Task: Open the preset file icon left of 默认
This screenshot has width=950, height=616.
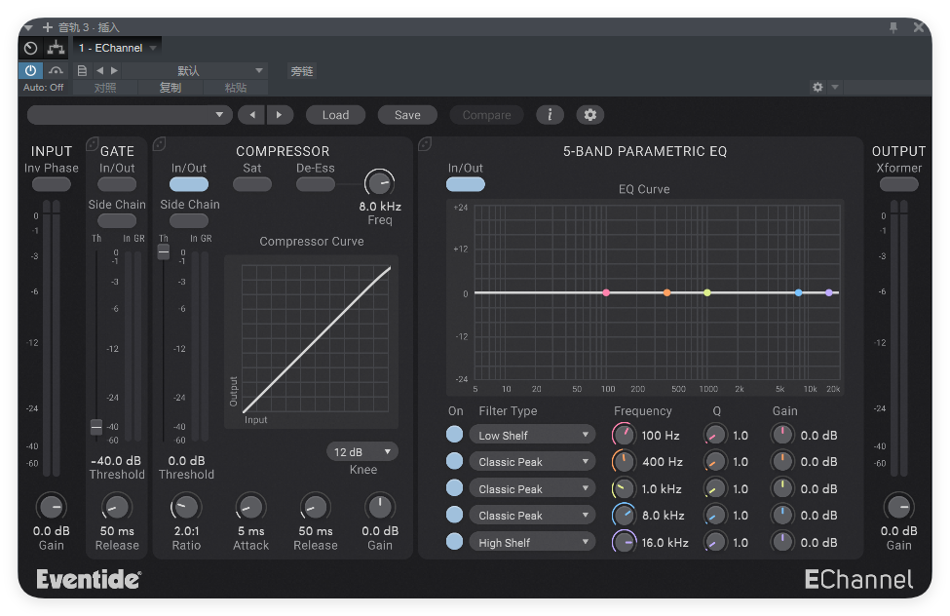Action: [x=83, y=71]
